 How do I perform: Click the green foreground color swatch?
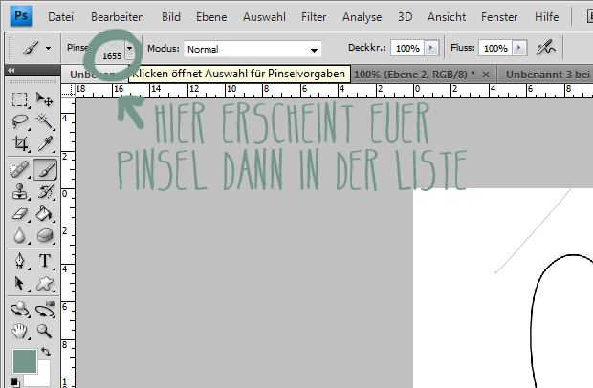(24, 362)
